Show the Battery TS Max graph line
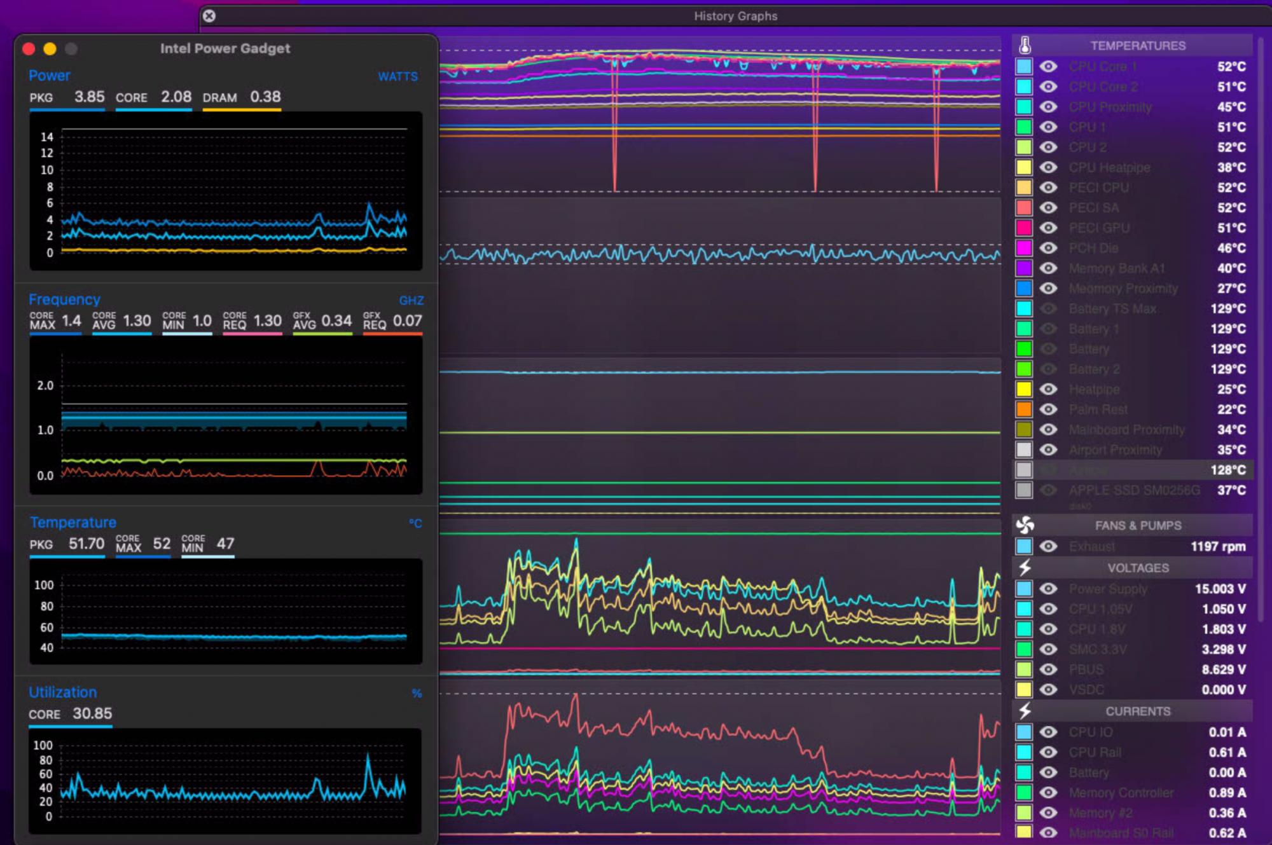 (1048, 308)
